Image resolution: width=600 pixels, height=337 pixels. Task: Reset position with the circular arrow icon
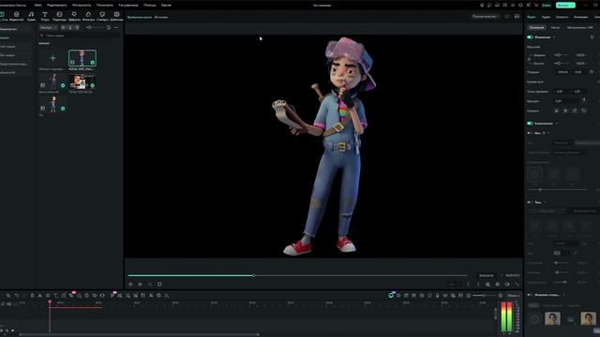coord(592,72)
